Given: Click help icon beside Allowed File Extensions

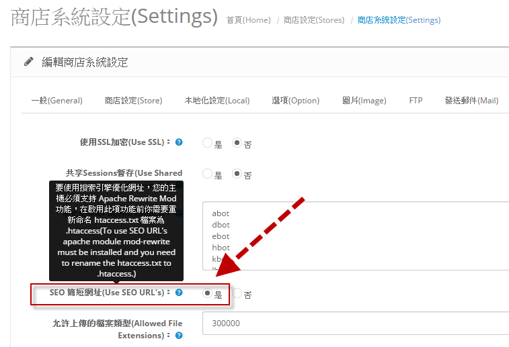Looking at the screenshot, I should pyautogui.click(x=179, y=336).
